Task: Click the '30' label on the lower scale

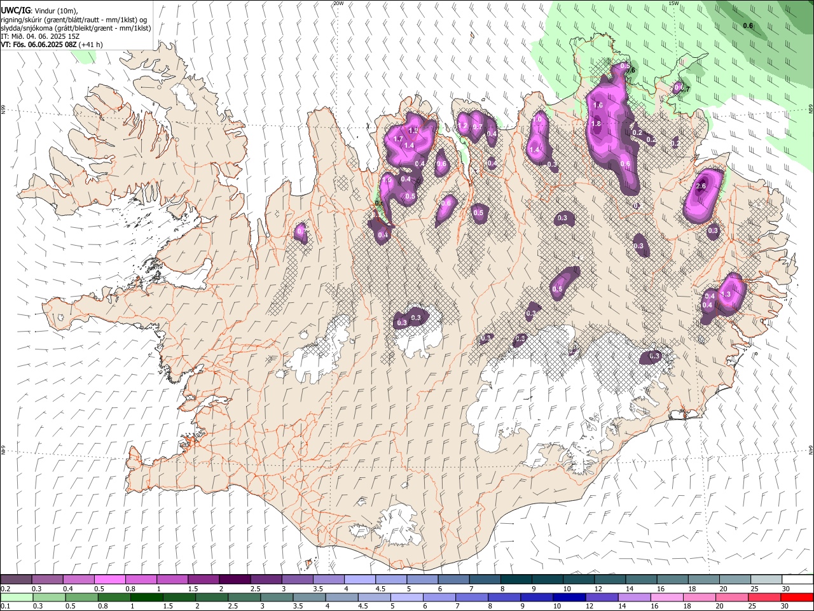Action: point(786,607)
